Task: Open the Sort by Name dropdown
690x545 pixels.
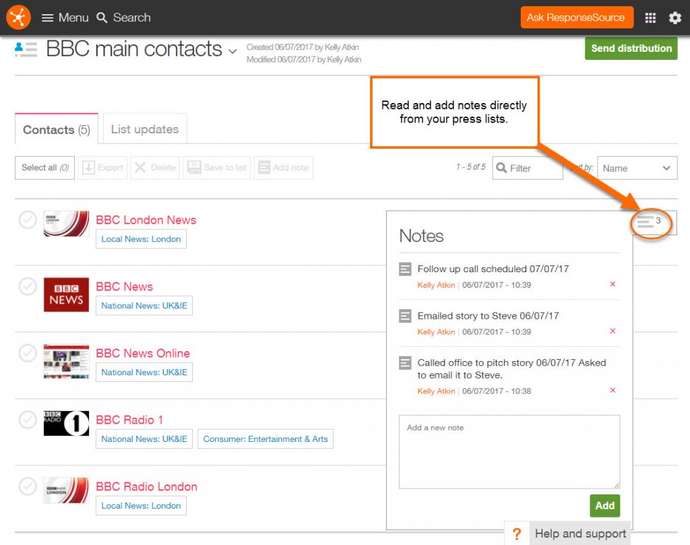Action: coord(637,168)
